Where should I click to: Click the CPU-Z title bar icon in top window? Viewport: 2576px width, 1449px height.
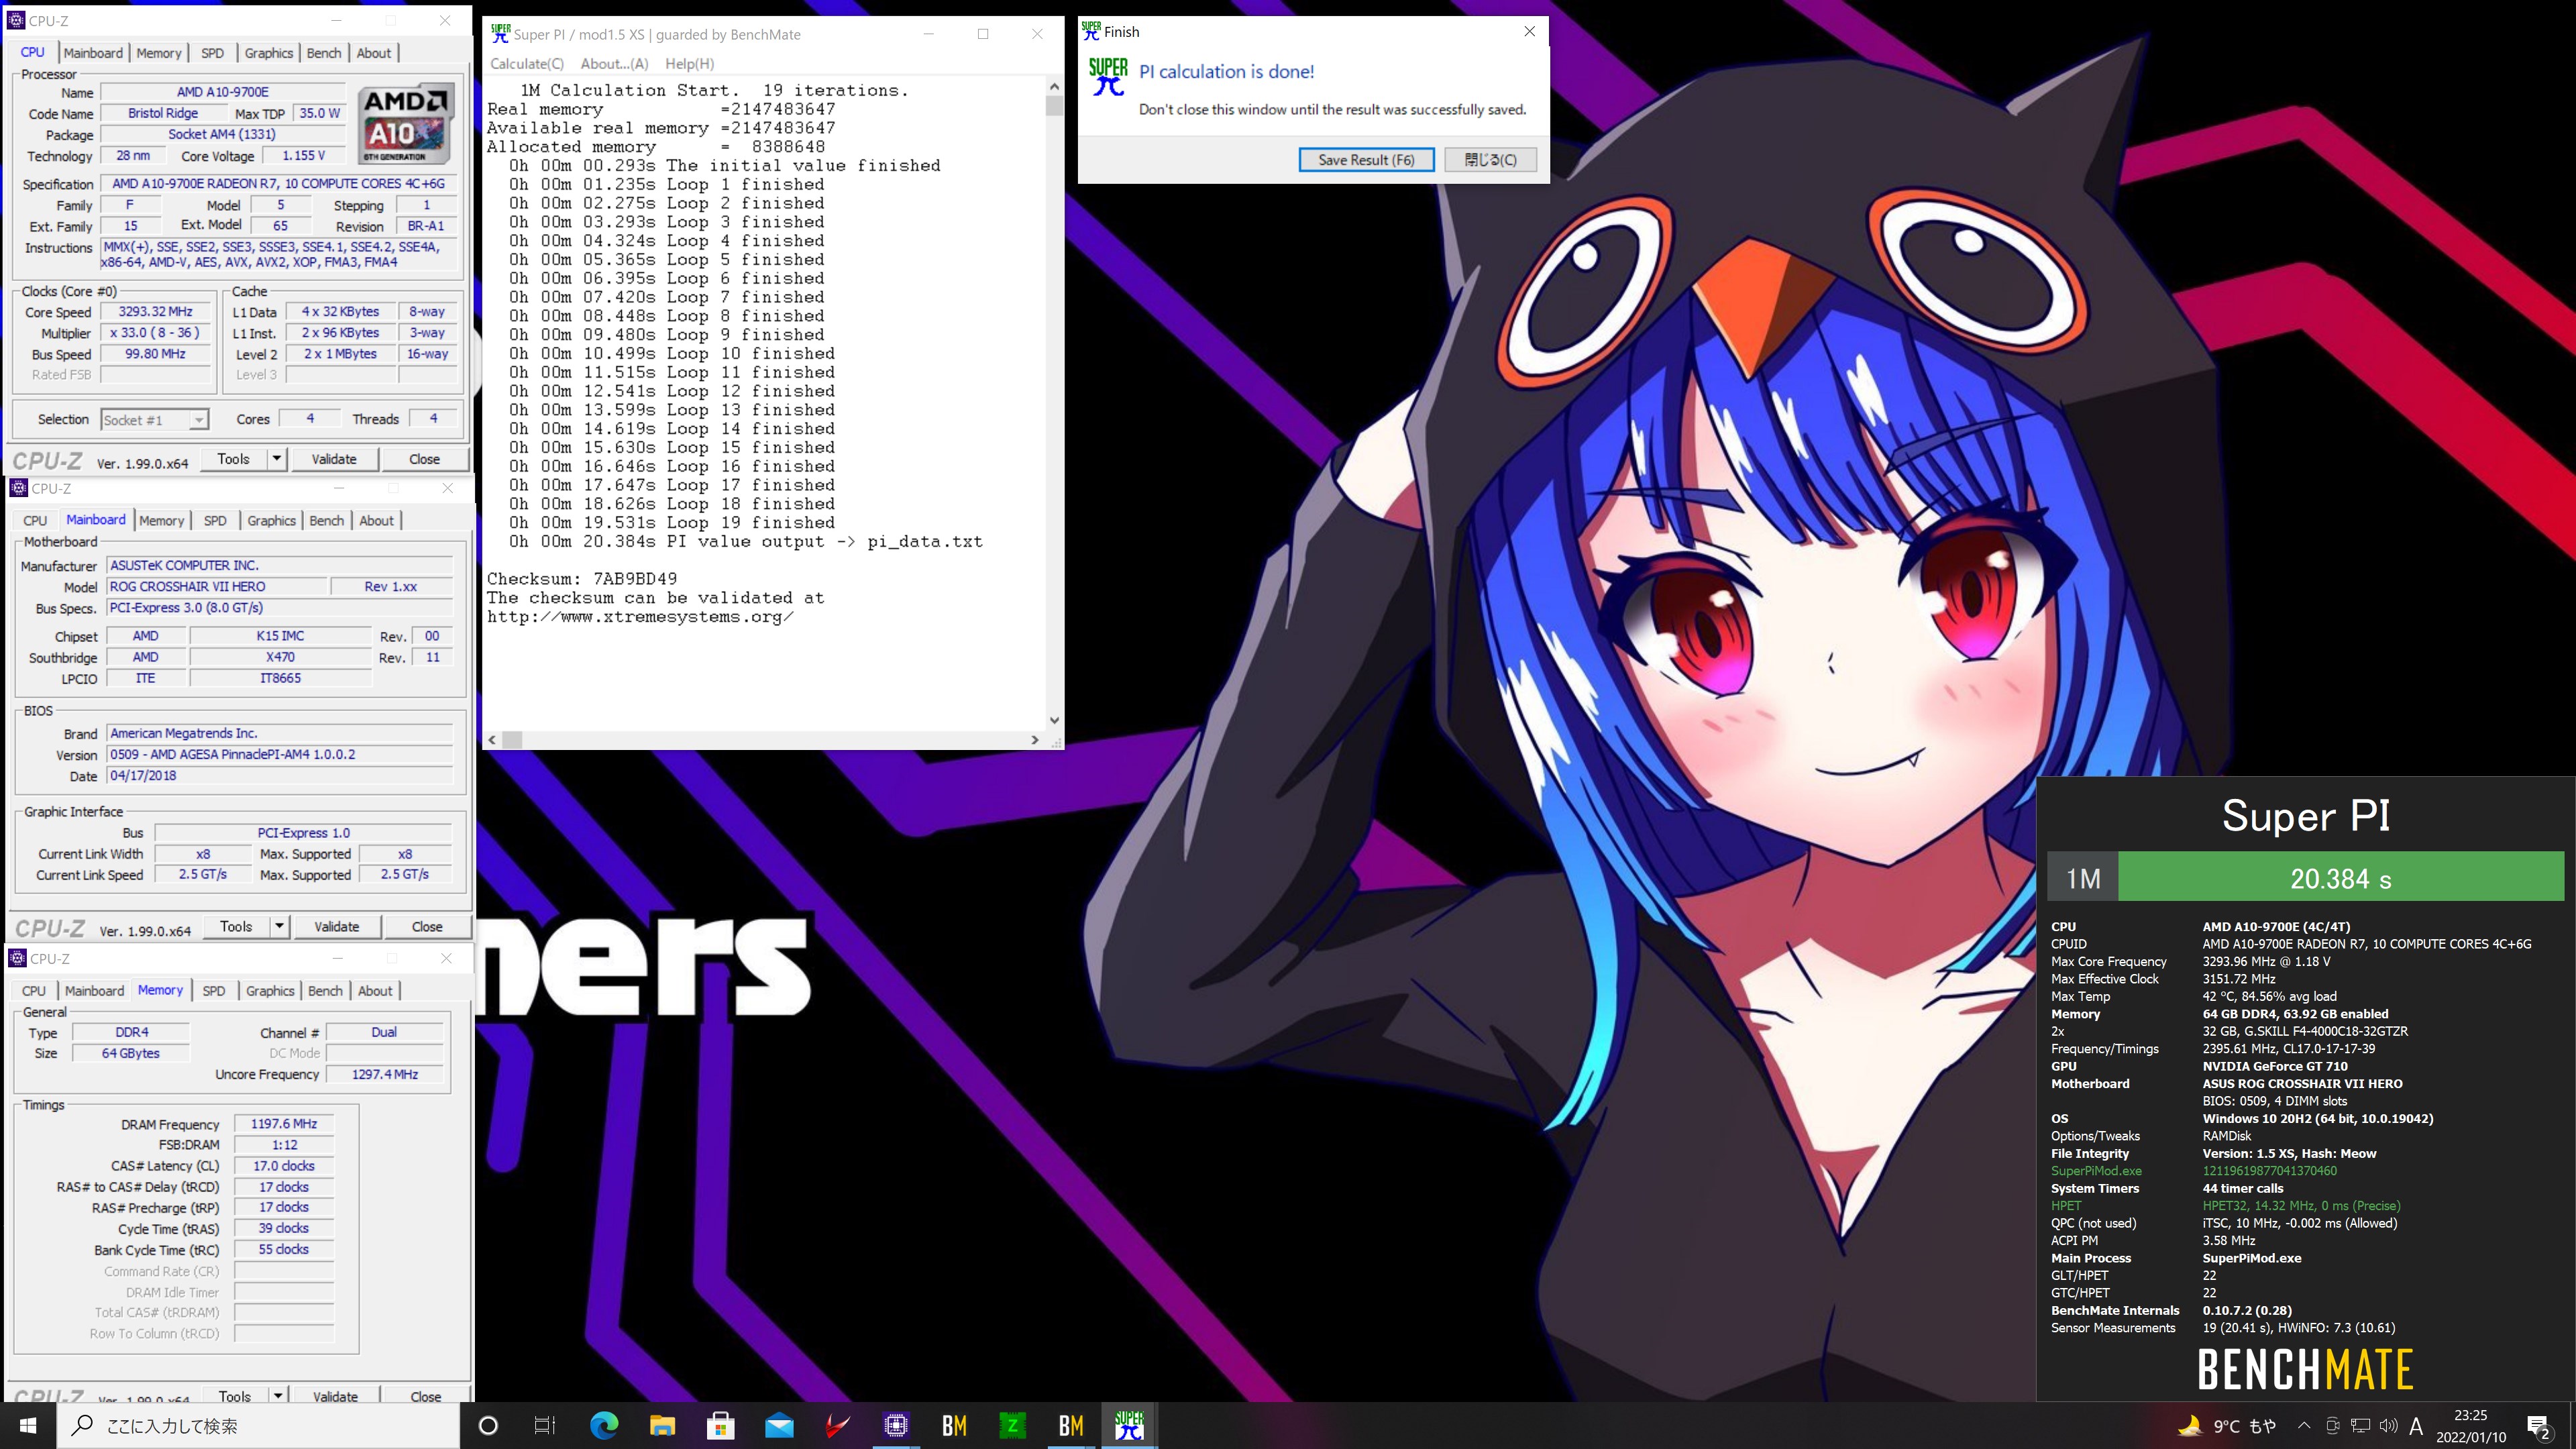[15, 20]
